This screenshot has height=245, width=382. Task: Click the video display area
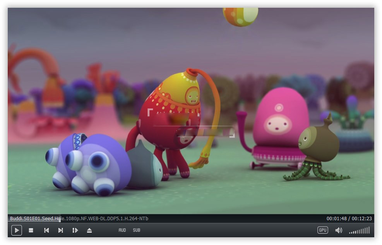tap(191, 111)
